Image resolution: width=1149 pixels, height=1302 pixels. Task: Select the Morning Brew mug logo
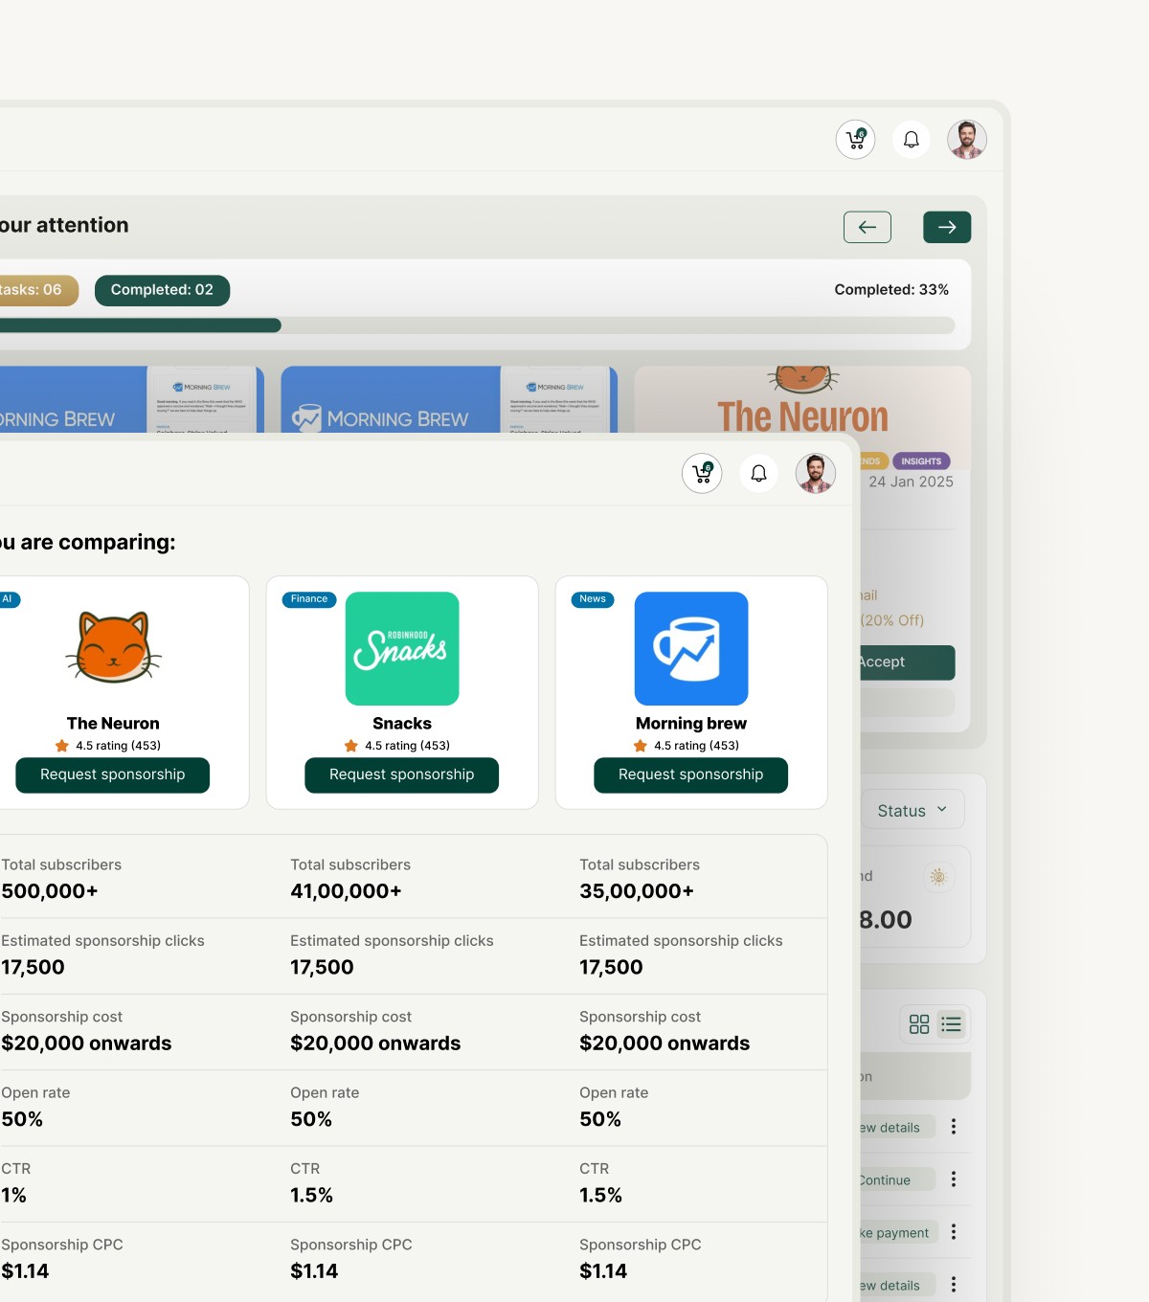pyautogui.click(x=691, y=648)
